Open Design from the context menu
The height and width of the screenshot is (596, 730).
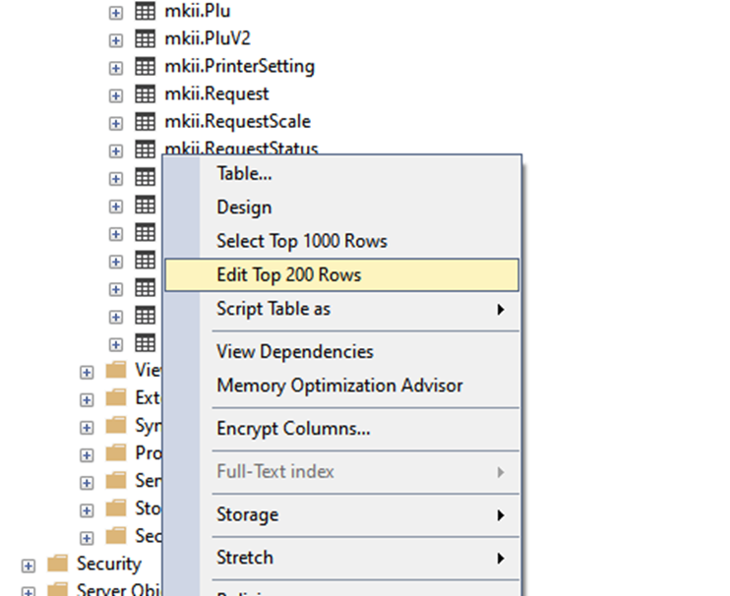tap(244, 208)
